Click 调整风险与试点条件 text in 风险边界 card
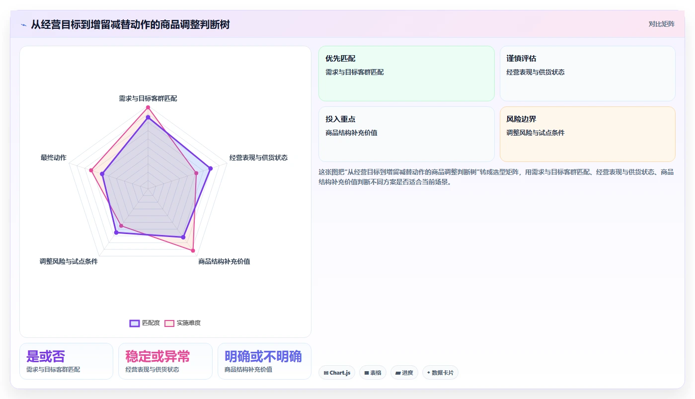695x399 pixels. pos(536,133)
